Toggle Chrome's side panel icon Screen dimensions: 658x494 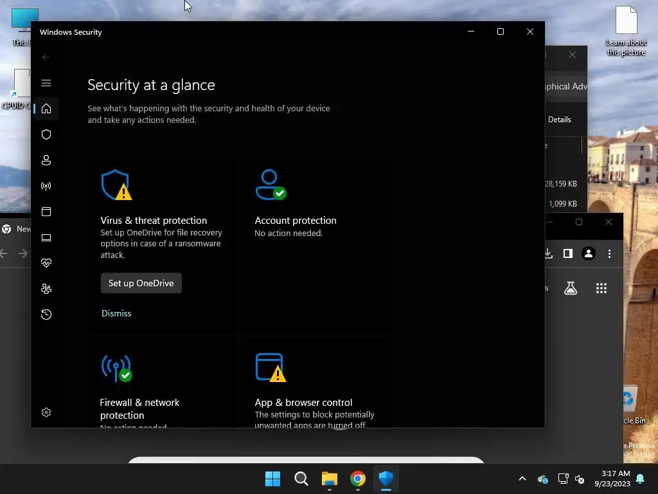[x=568, y=253]
